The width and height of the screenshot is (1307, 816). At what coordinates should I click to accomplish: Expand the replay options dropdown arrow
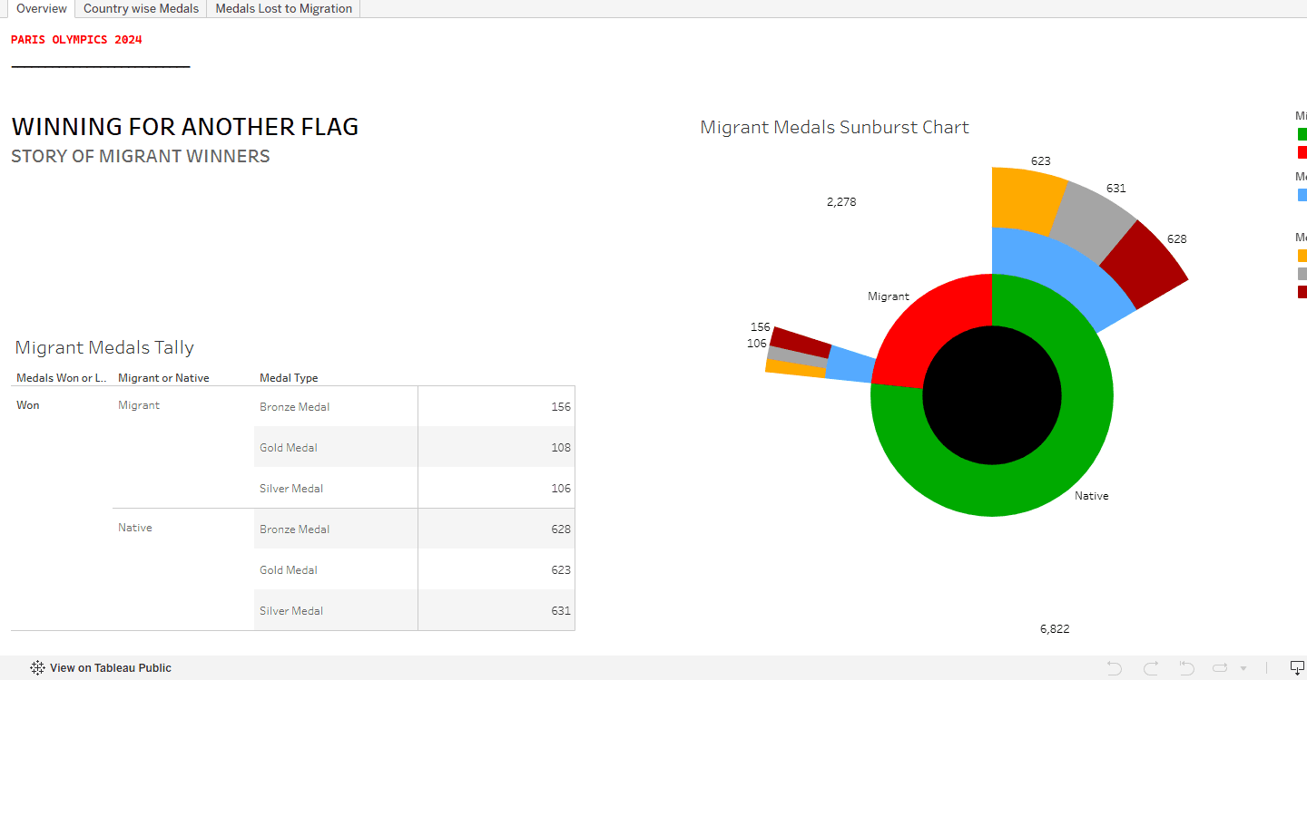(x=1243, y=668)
